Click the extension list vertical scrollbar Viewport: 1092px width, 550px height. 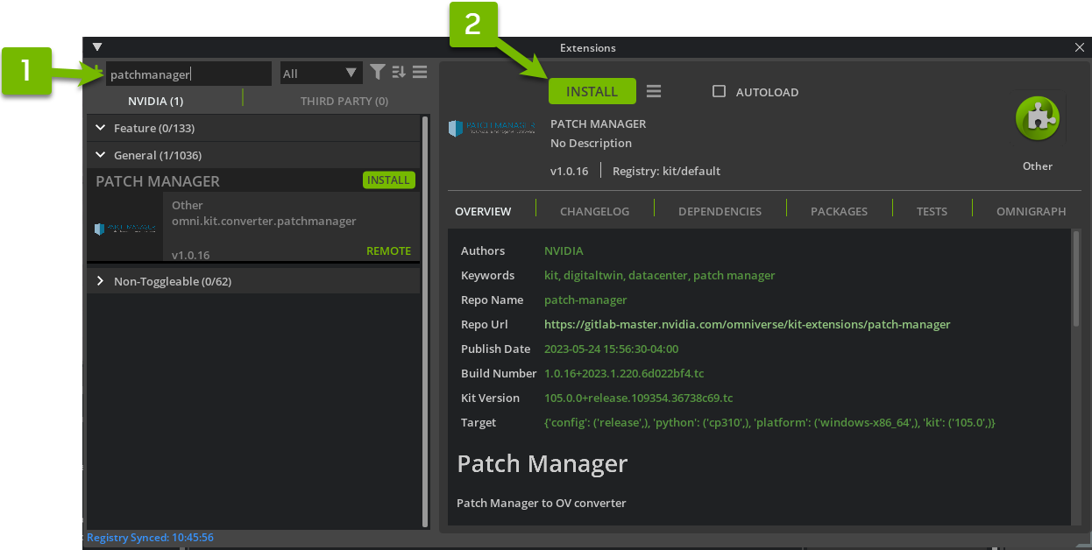pyautogui.click(x=425, y=320)
